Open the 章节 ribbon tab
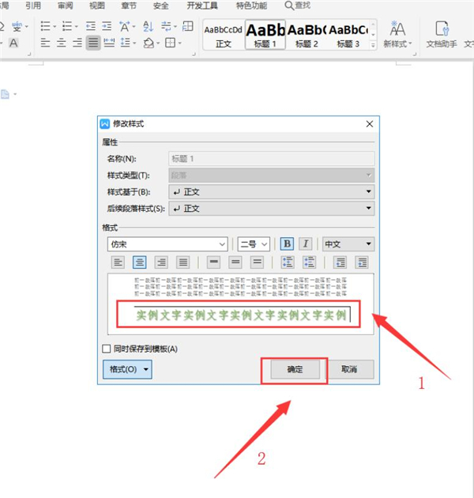Image resolution: width=474 pixels, height=498 pixels. point(129,6)
